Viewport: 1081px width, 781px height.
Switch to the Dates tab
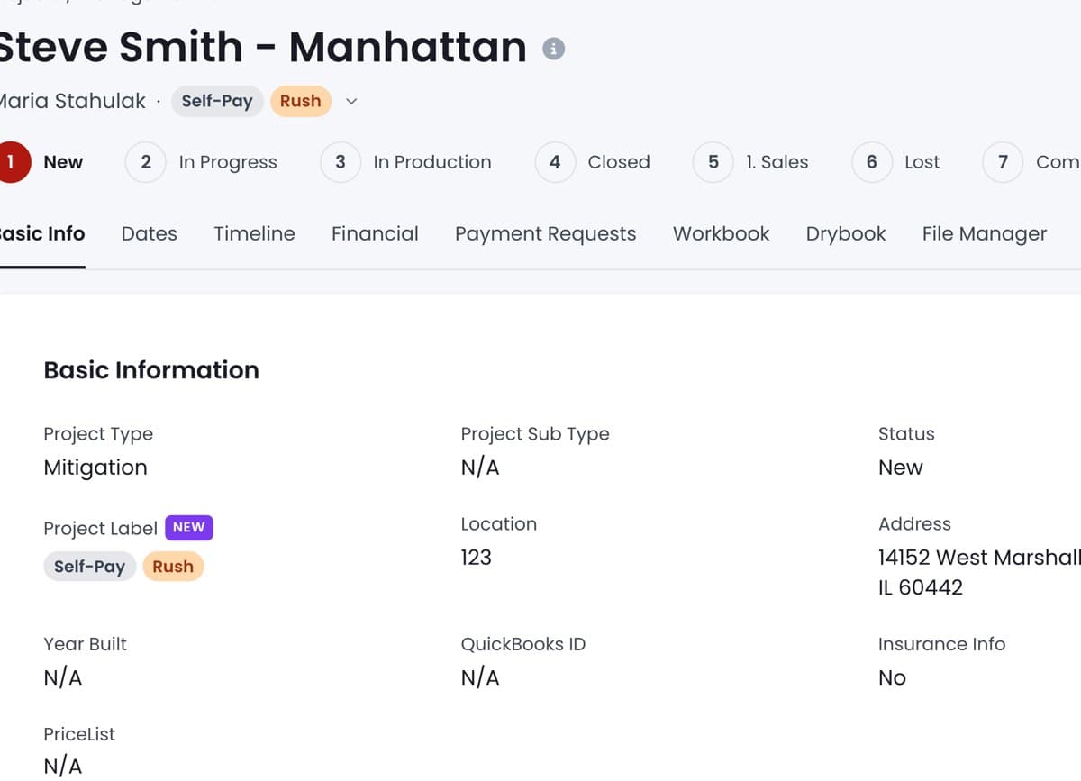pos(150,234)
